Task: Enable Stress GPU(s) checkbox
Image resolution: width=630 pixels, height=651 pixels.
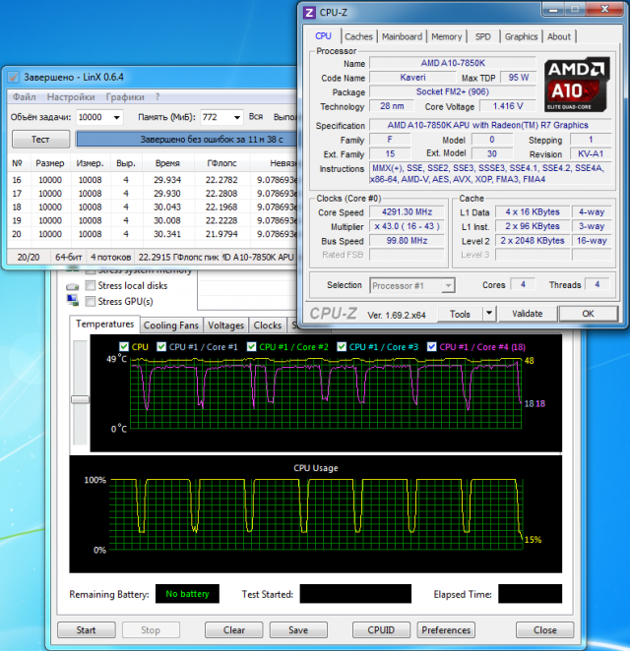Action: click(x=91, y=302)
